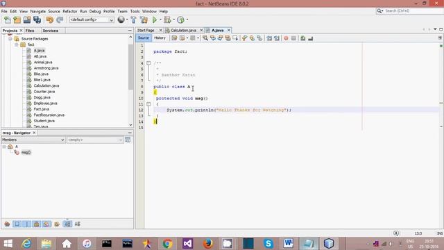Open the Run Project dropdown arrow
The image size is (444, 250).
tap(160, 19)
